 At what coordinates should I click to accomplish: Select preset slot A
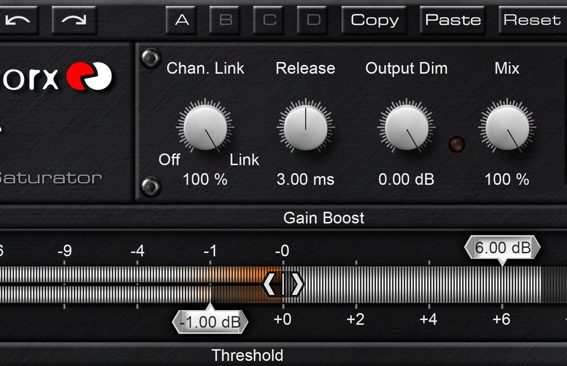(x=182, y=20)
